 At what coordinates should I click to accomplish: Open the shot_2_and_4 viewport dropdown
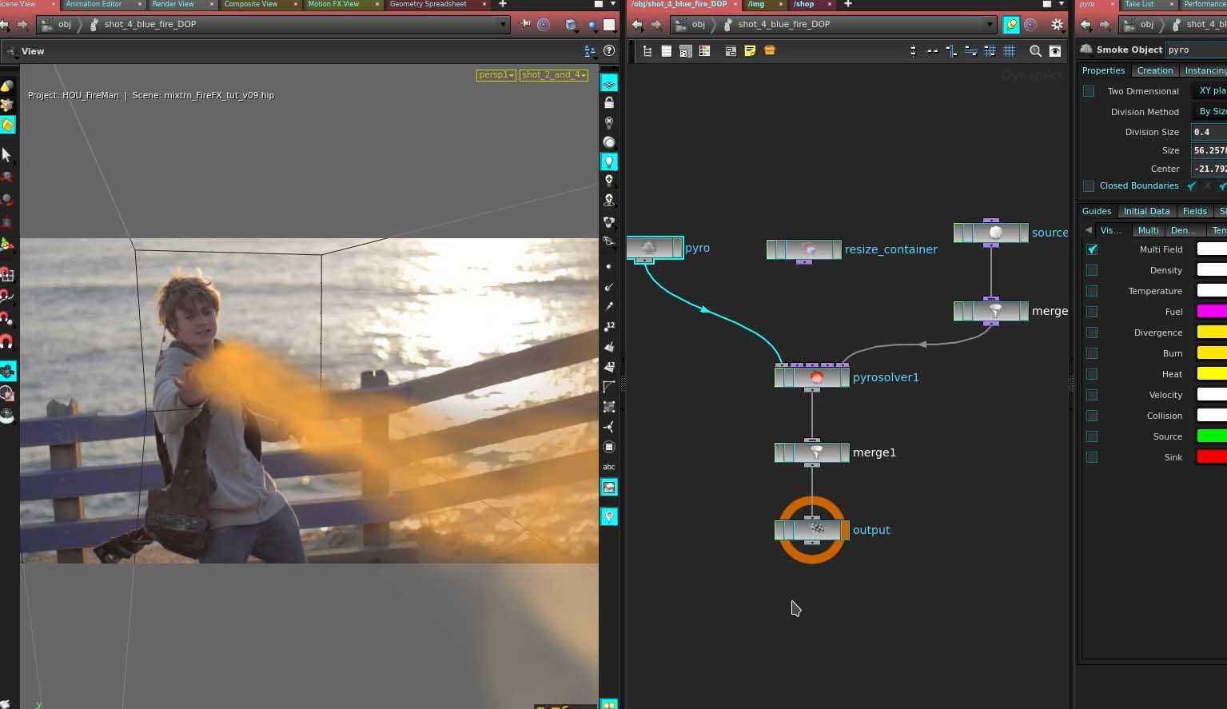coord(553,75)
